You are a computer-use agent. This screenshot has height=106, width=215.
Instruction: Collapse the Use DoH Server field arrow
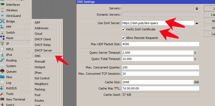197,23
